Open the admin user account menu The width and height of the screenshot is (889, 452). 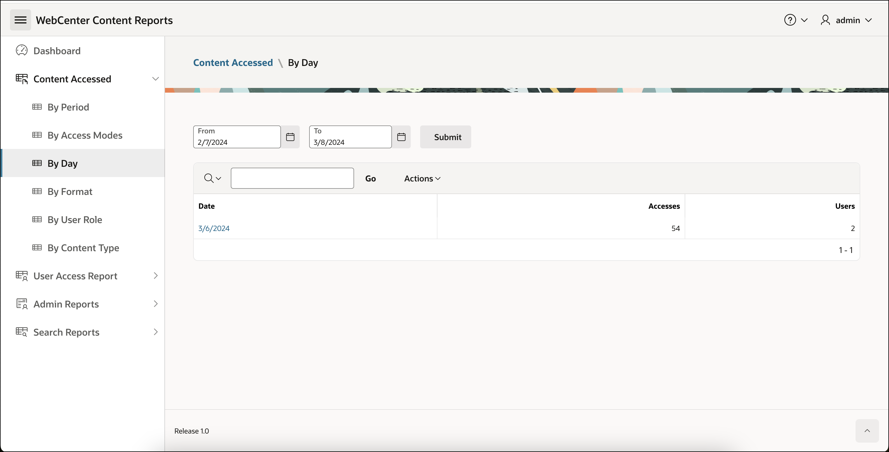point(846,20)
